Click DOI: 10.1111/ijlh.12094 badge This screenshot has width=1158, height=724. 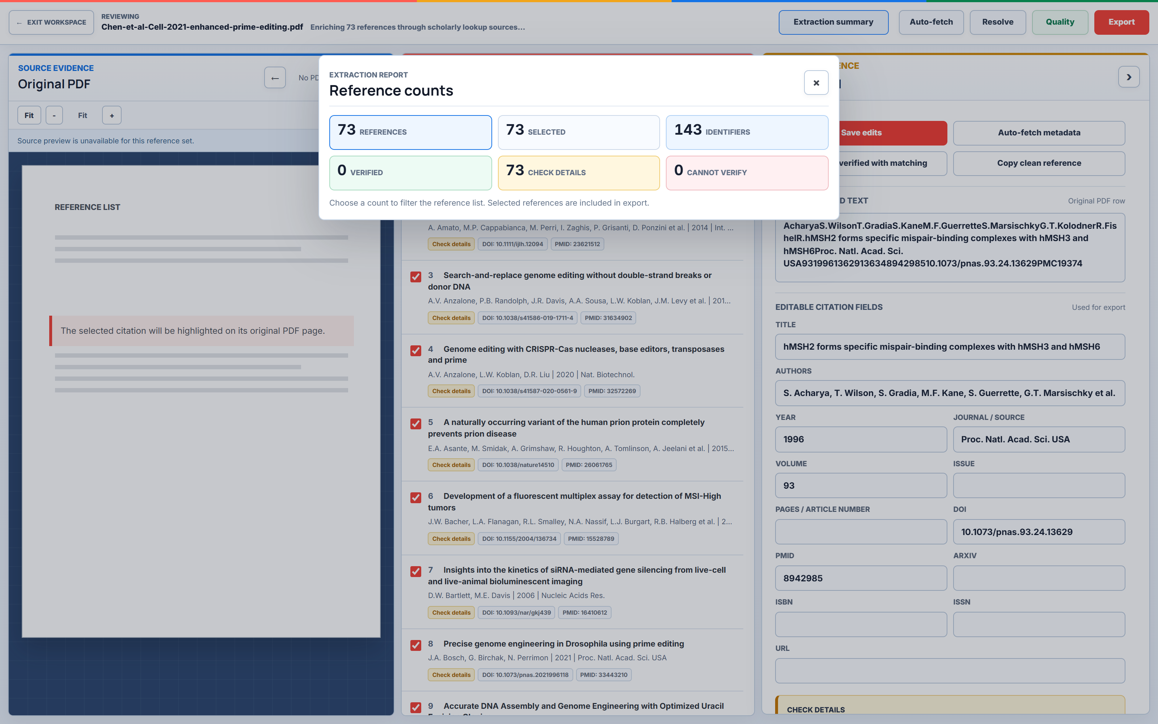point(512,244)
